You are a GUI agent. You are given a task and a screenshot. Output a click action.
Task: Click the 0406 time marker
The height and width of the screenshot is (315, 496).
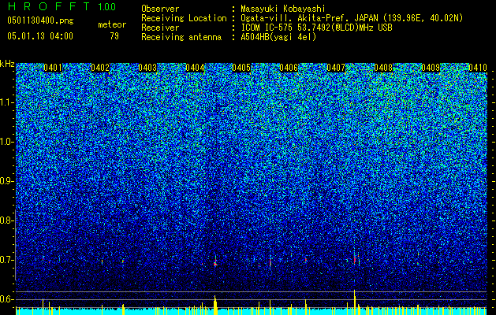click(x=289, y=68)
